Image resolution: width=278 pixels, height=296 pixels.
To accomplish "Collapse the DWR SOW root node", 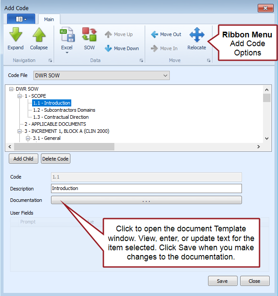I will (x=11, y=89).
